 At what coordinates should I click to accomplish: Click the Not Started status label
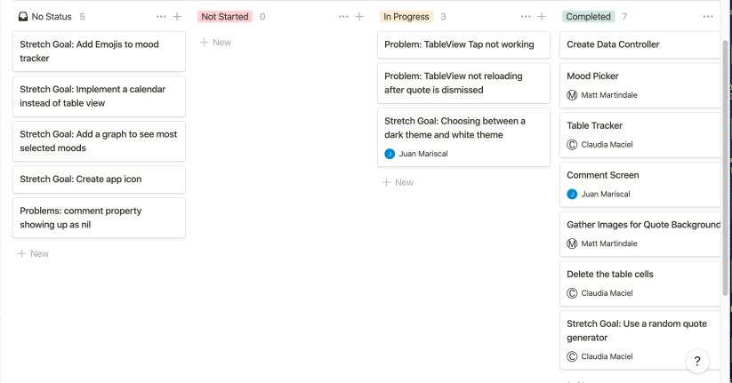tap(225, 17)
